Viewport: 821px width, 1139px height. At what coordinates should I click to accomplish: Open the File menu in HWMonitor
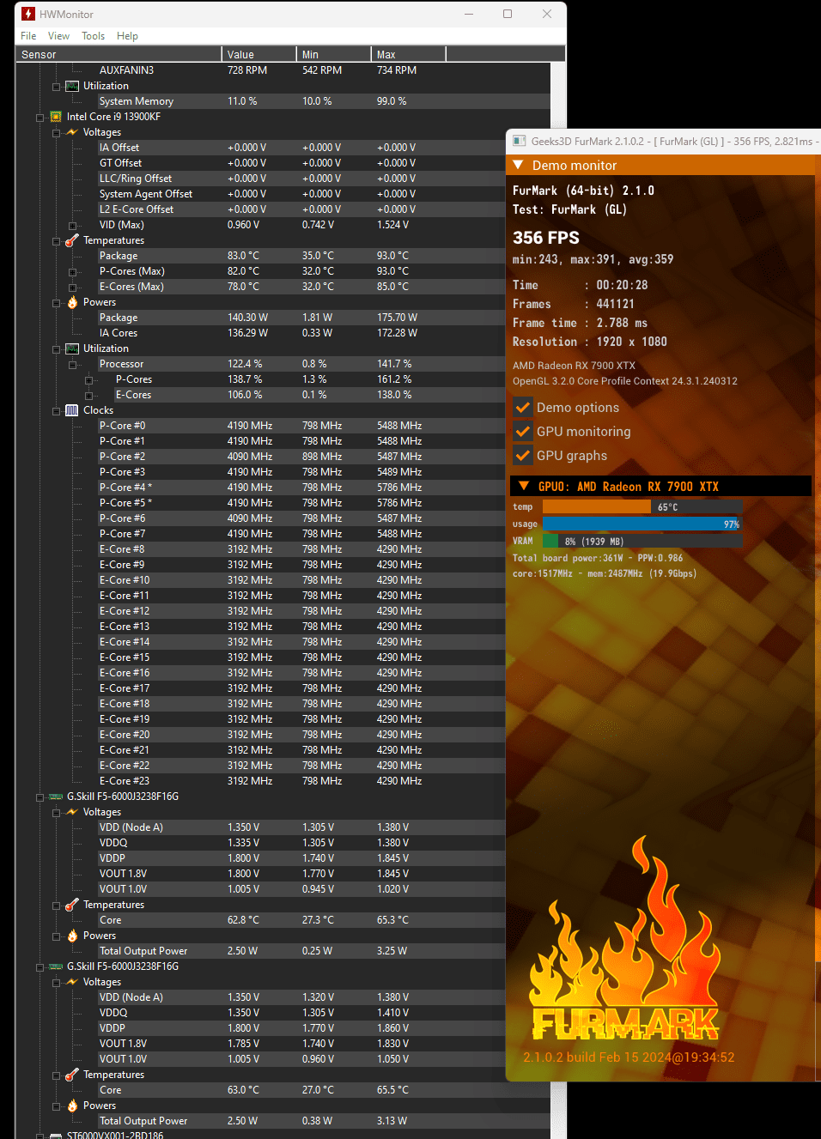pyautogui.click(x=28, y=36)
